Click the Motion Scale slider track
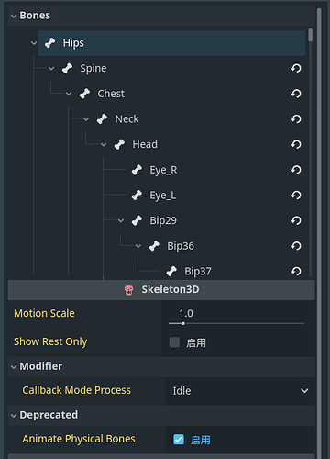Screen dimensions: 330x459 point(236,323)
